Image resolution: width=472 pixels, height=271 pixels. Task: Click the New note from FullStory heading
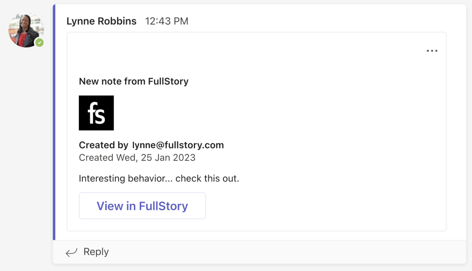pyautogui.click(x=134, y=81)
